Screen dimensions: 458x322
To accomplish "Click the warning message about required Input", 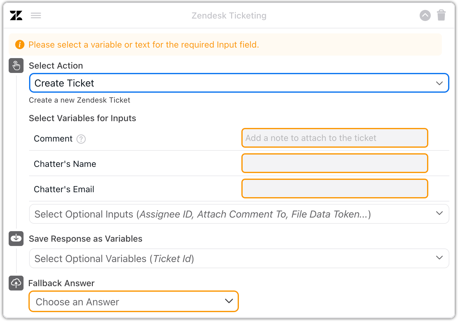I will 144,45.
